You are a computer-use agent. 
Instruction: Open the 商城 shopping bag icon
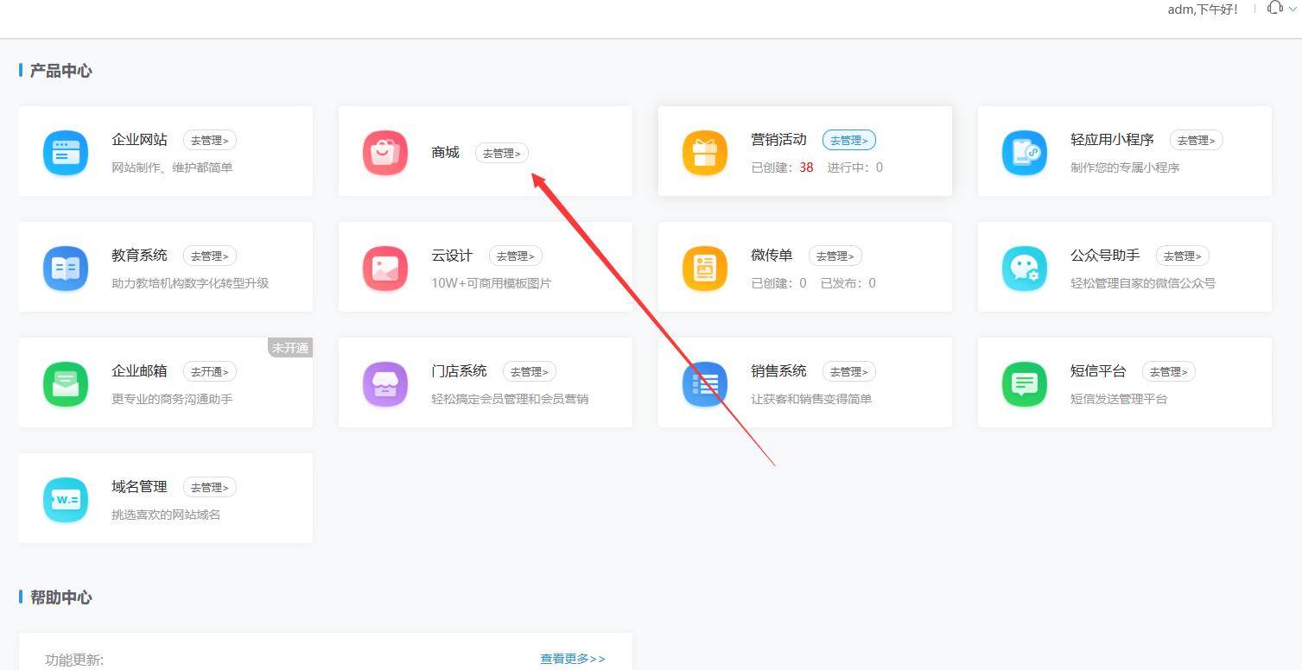[x=385, y=153]
